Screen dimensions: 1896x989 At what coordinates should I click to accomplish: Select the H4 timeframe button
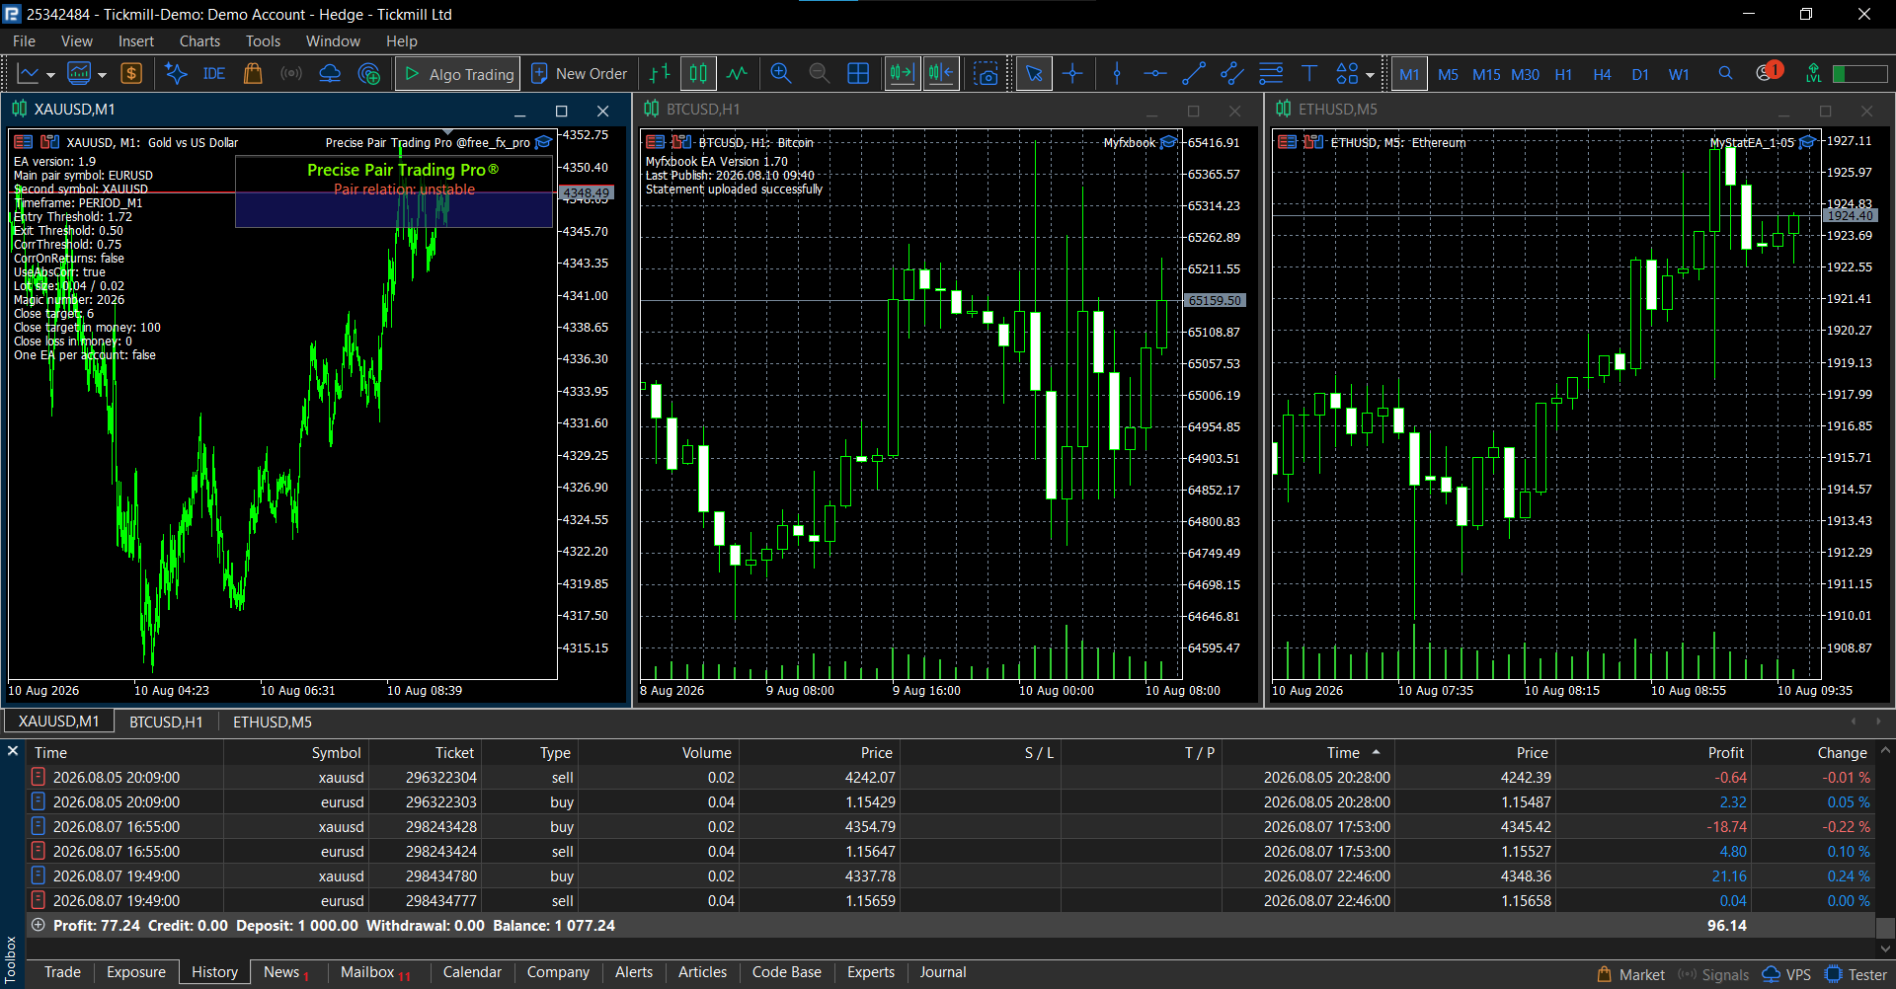pyautogui.click(x=1602, y=74)
